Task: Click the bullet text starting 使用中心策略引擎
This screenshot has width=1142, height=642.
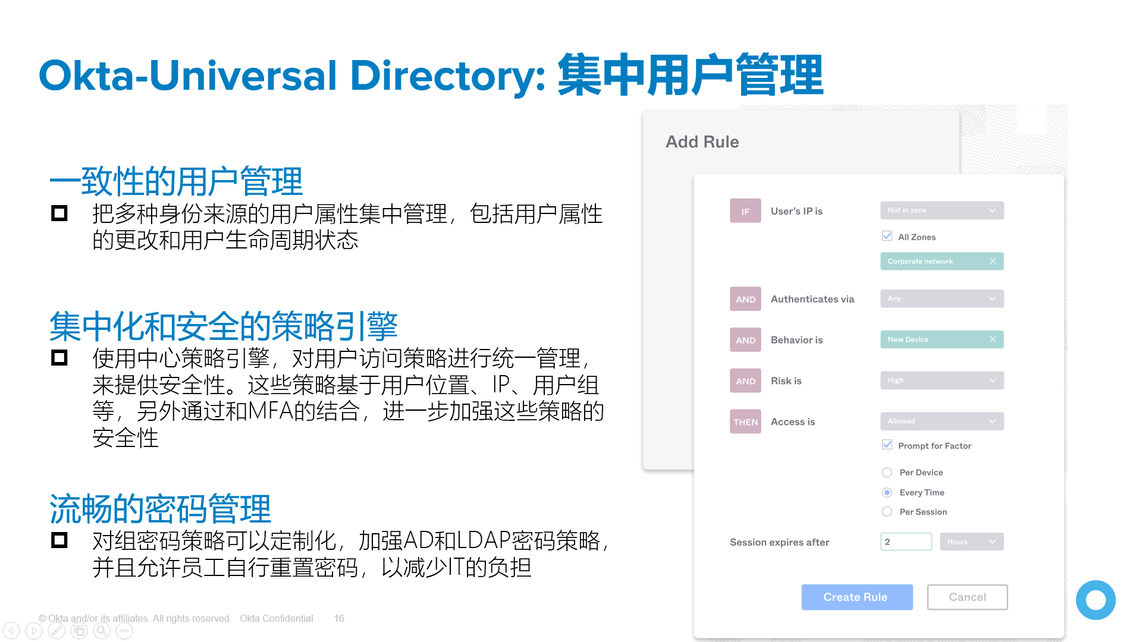Action: click(348, 398)
